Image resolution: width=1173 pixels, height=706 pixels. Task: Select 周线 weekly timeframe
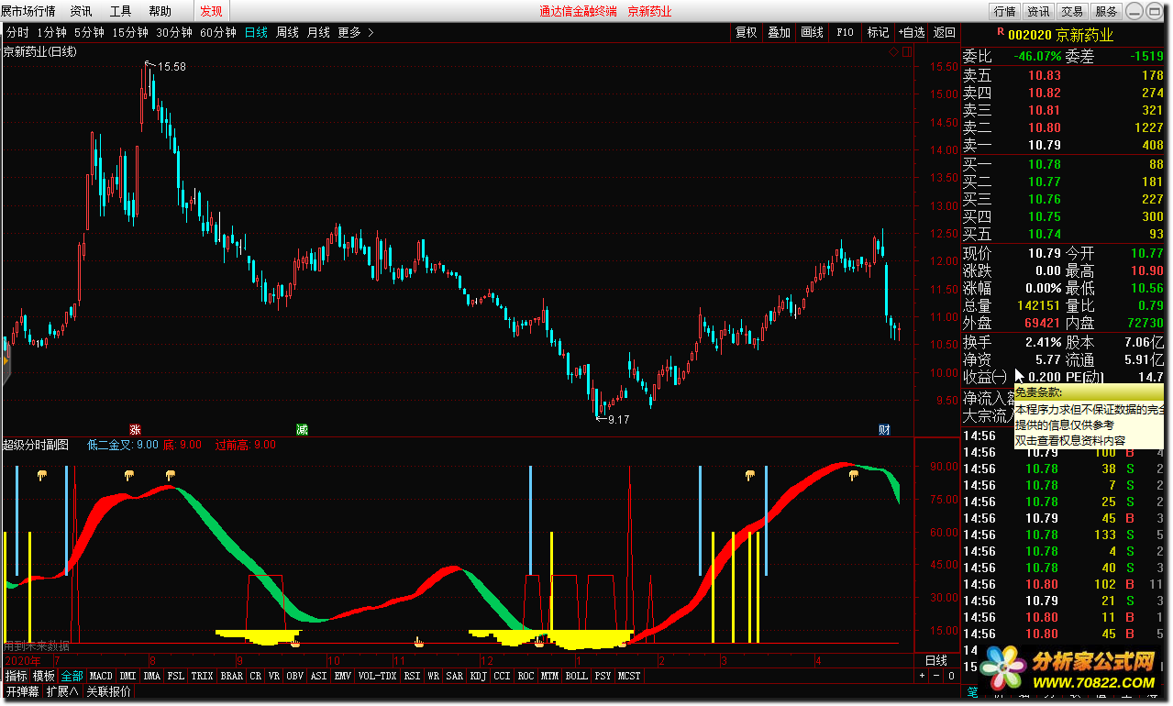pyautogui.click(x=287, y=32)
